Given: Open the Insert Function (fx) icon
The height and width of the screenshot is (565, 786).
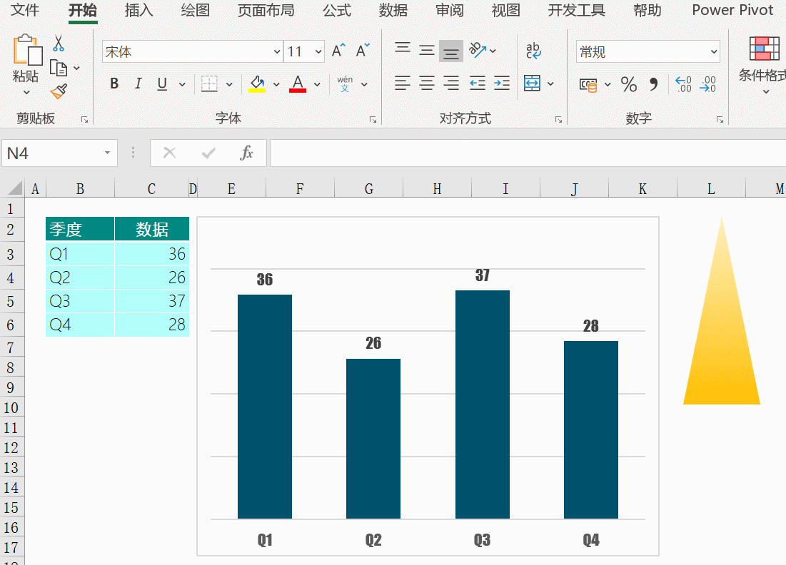Looking at the screenshot, I should coord(248,153).
